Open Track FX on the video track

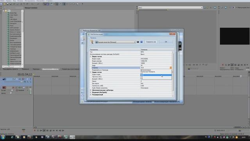click(x=20, y=79)
